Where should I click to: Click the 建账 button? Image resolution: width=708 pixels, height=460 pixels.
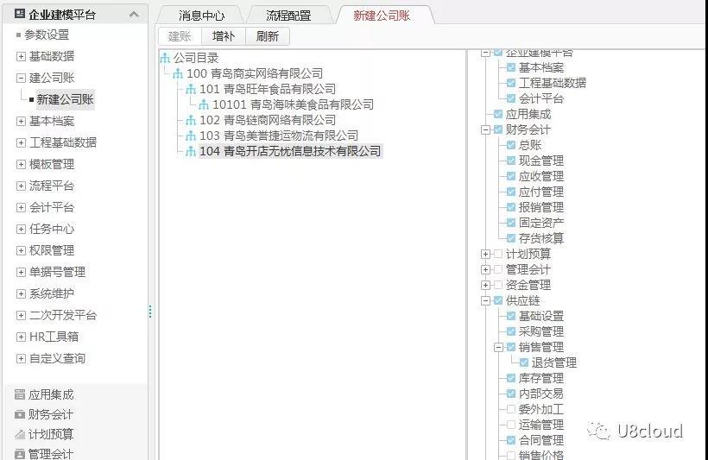coord(180,36)
